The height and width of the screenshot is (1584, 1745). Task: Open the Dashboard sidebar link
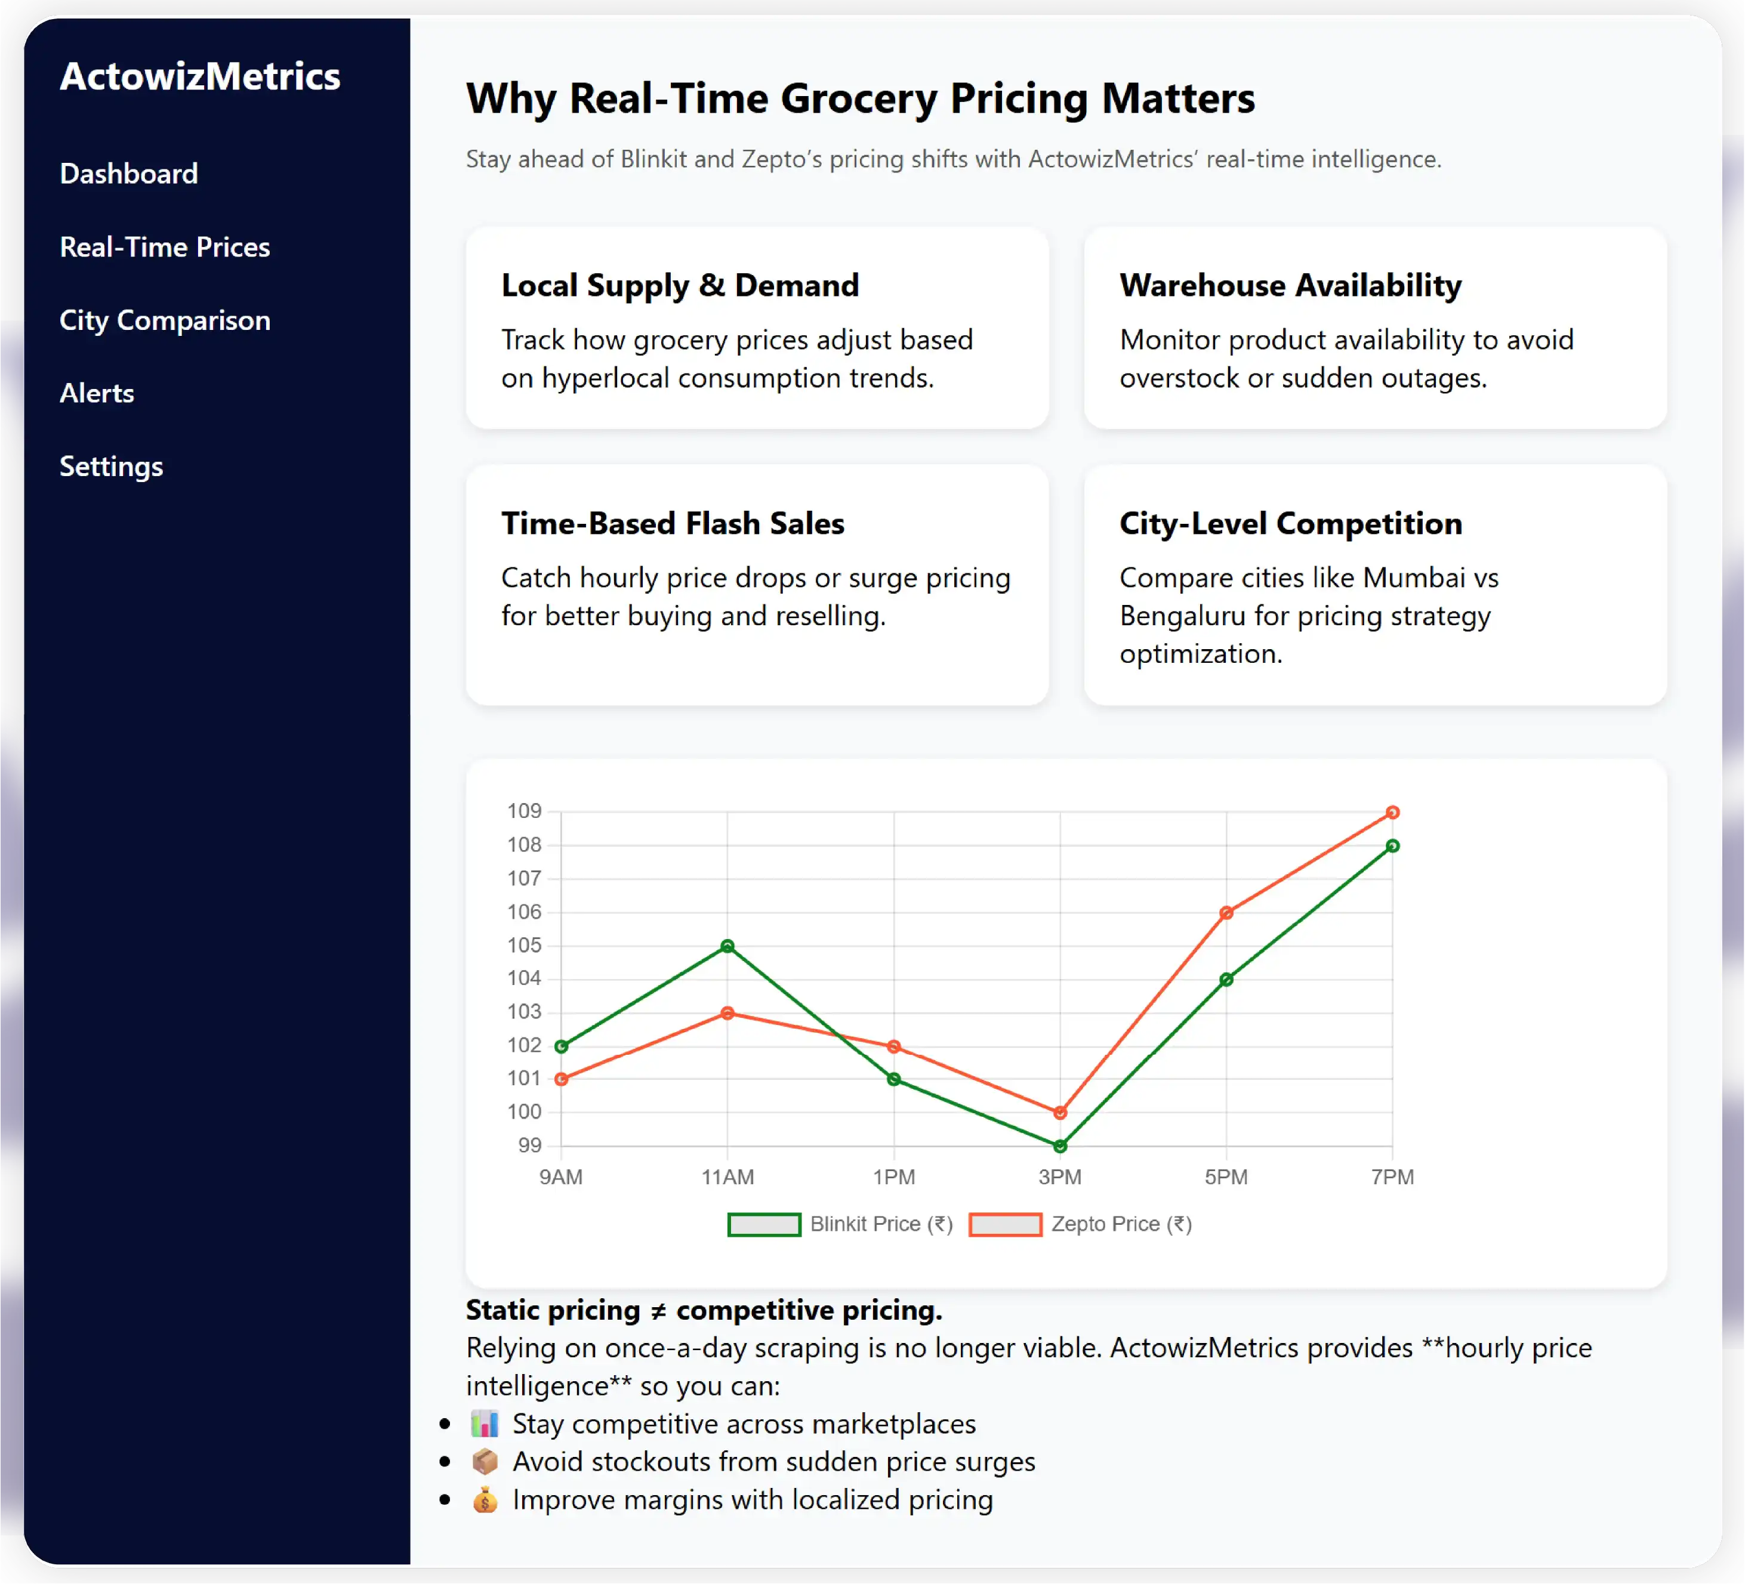pyautogui.click(x=128, y=173)
